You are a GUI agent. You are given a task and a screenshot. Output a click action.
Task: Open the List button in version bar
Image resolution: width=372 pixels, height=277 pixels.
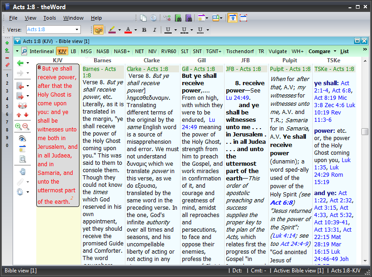[x=344, y=51]
